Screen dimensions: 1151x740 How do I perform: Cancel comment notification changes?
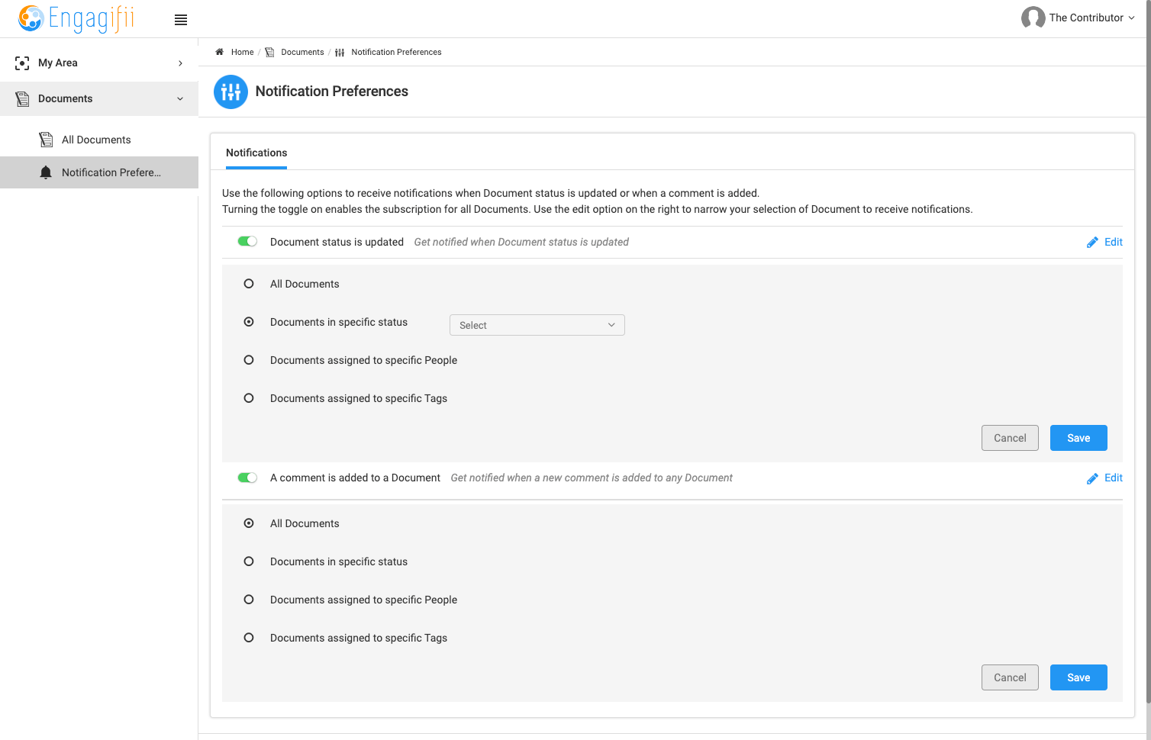[1010, 677]
